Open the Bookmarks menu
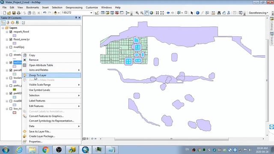 coord(33,8)
